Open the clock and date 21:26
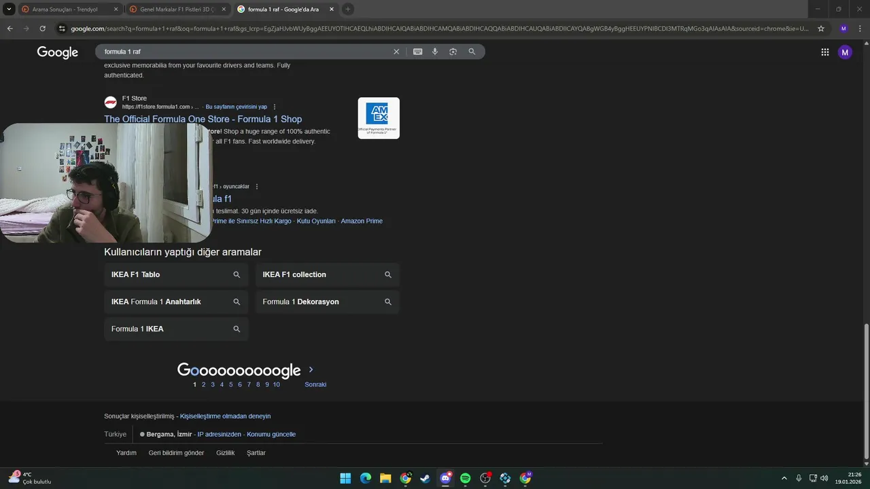The image size is (870, 489). pyautogui.click(x=850, y=478)
